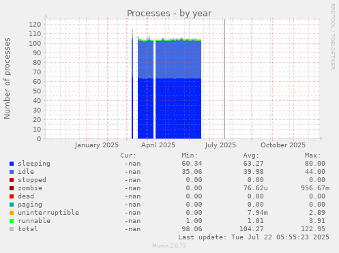This screenshot has height=253, width=339.
Task: Click sleeping maximum value 80.00
Action: coord(315,164)
